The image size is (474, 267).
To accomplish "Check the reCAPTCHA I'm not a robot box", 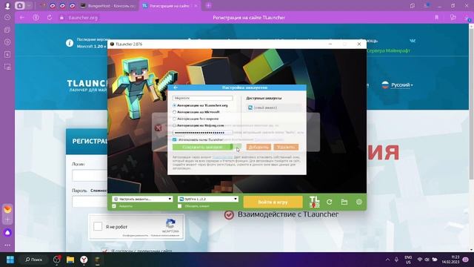I will point(98,226).
